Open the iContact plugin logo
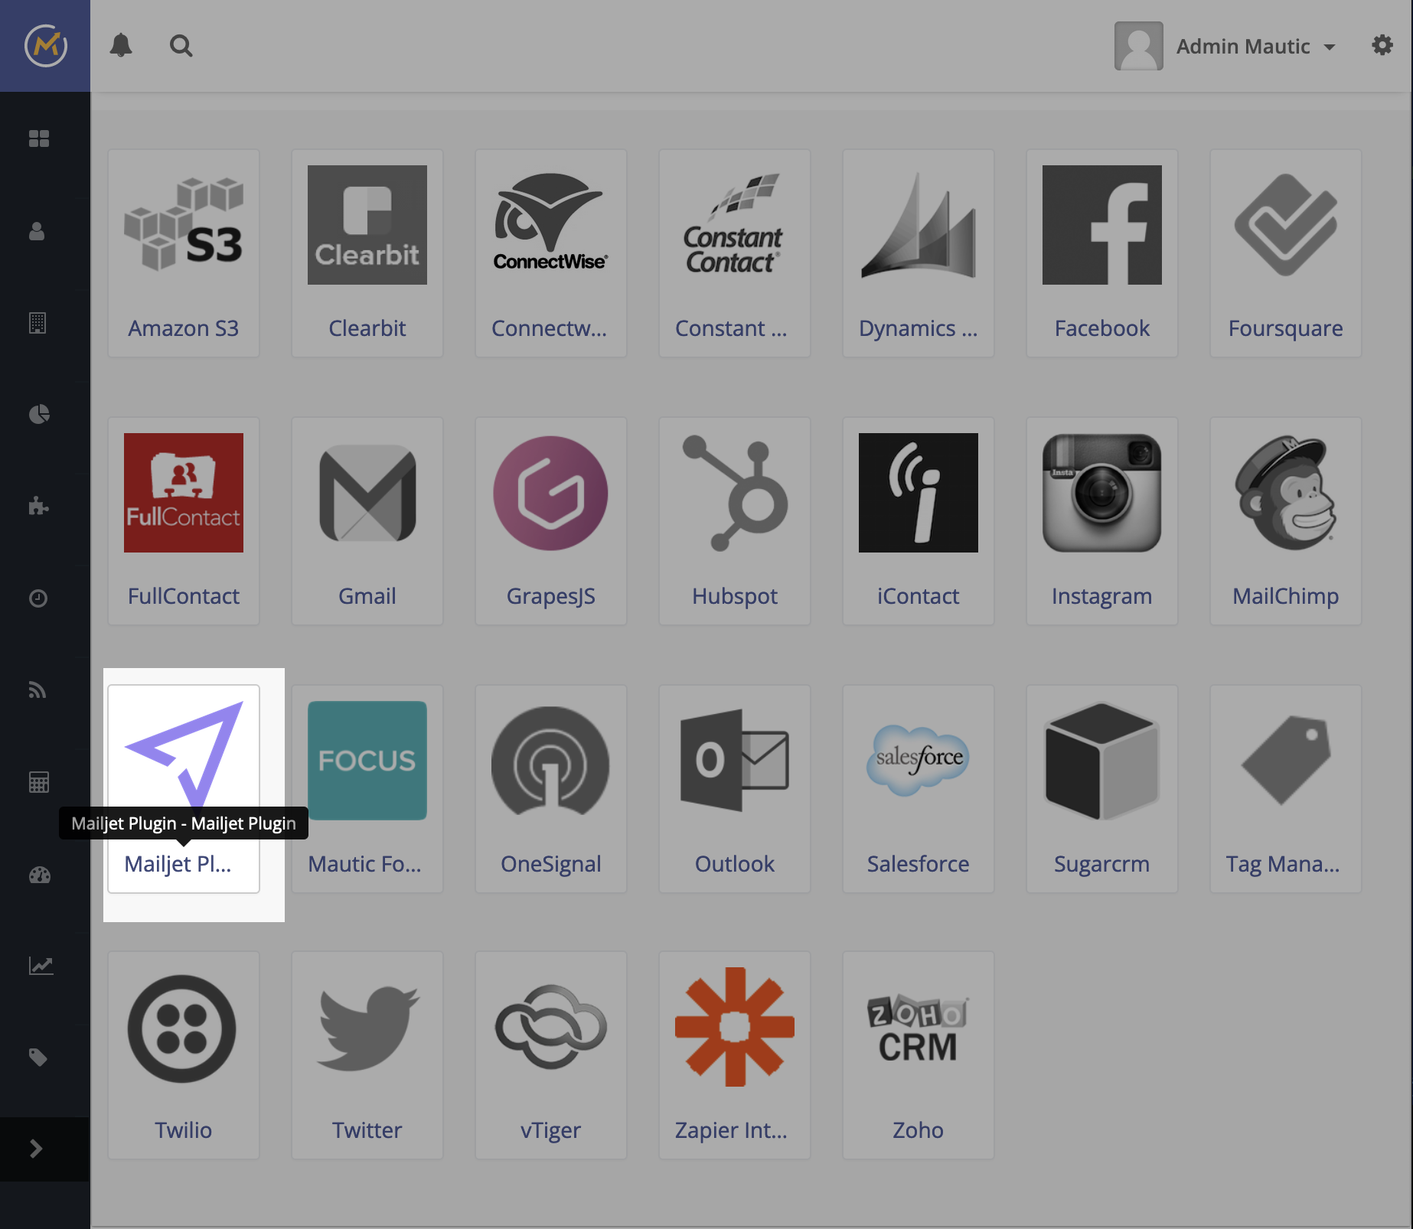The height and width of the screenshot is (1229, 1413). tap(919, 493)
